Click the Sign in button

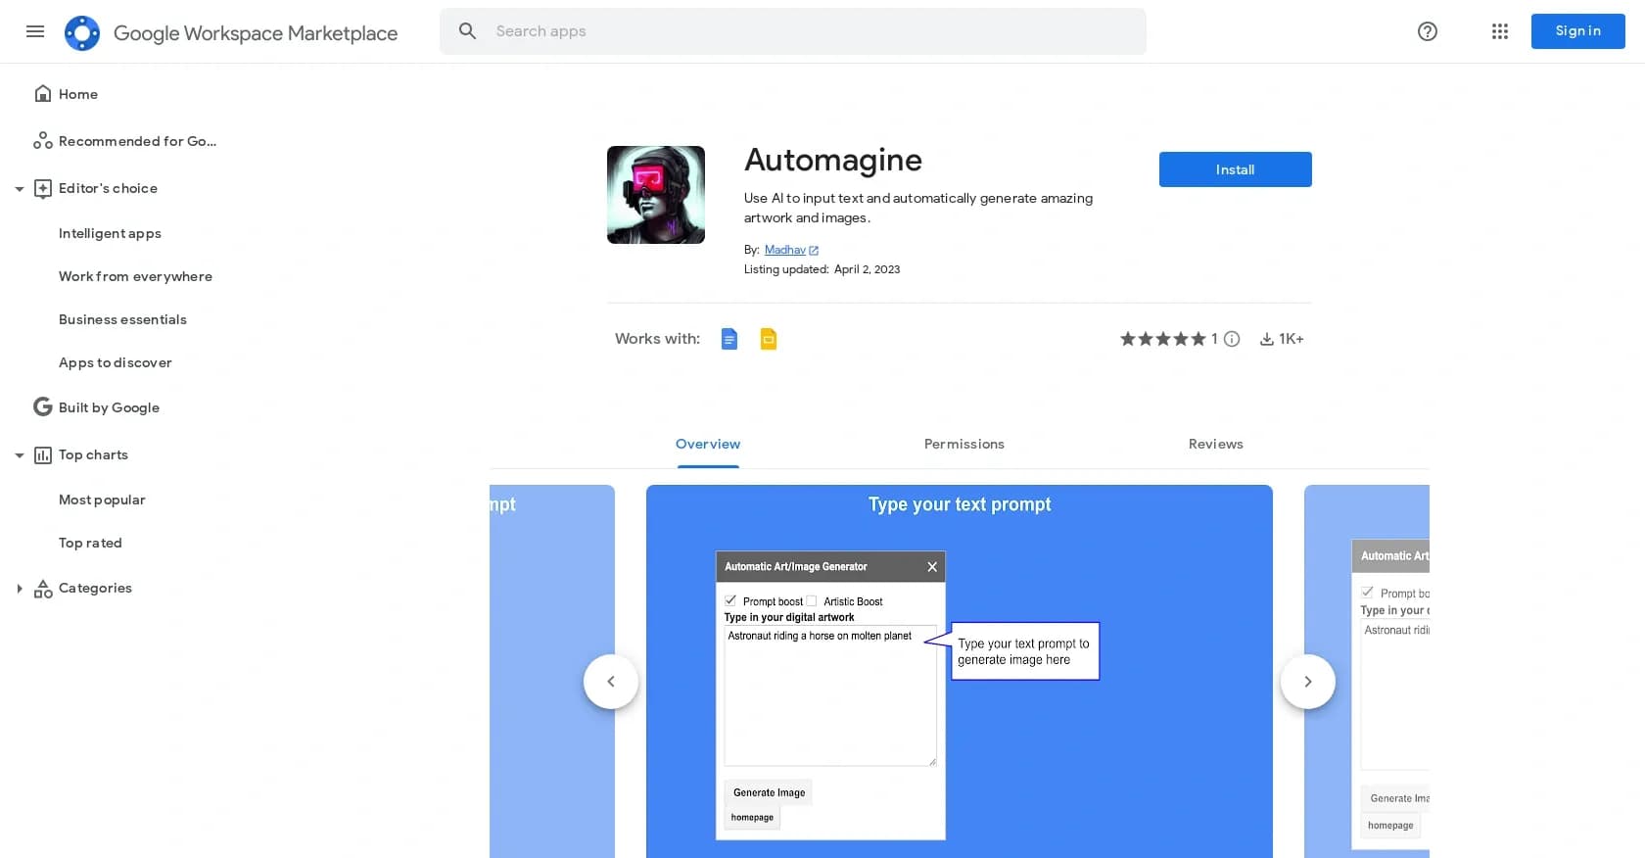(1578, 31)
